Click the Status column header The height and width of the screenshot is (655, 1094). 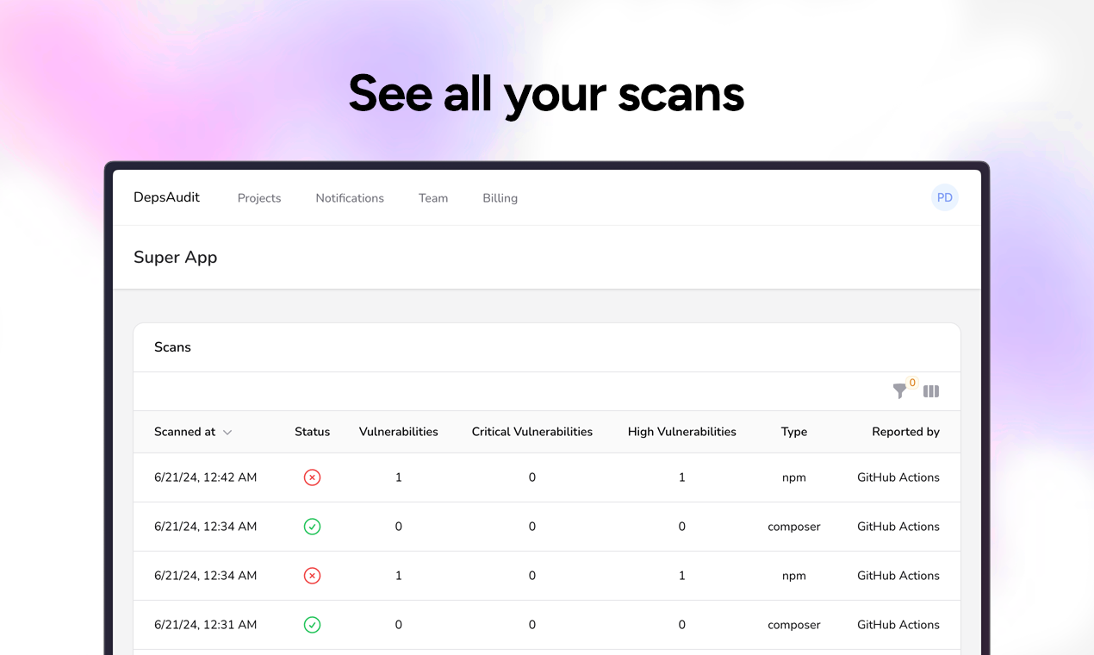[x=312, y=432]
